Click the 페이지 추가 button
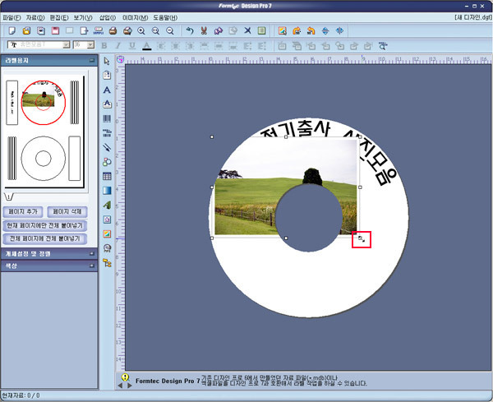The image size is (493, 402). point(23,212)
